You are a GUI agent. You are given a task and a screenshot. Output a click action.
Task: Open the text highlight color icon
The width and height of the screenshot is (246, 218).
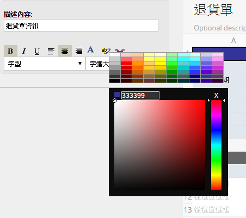(x=106, y=51)
